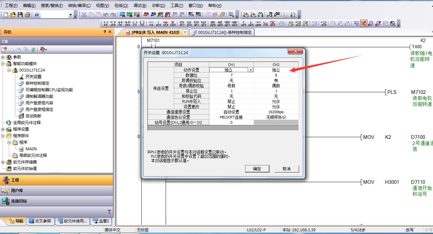The height and width of the screenshot is (234, 433).
Task: Click the blue help question mark icon
Action: 37,15
